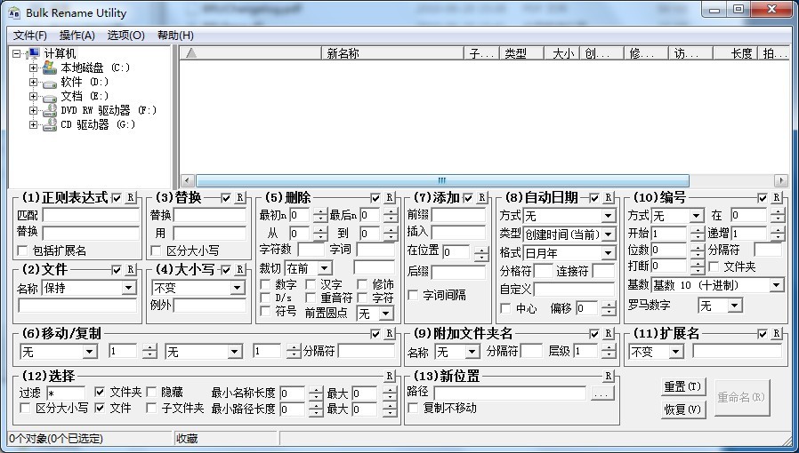Open the 文件(F) menu
799x453 pixels.
[x=30, y=36]
